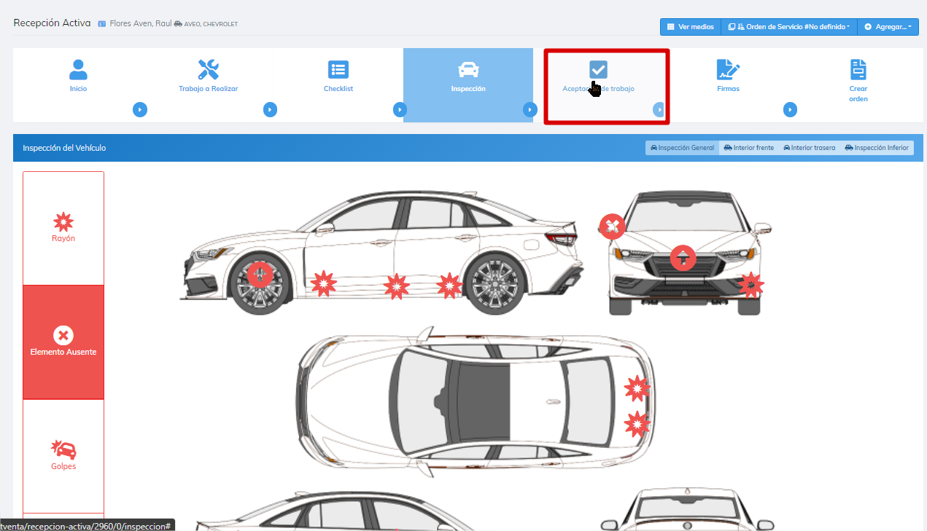Switch to the Interior frente tab
Viewport: 927px width, 531px height.
click(749, 148)
